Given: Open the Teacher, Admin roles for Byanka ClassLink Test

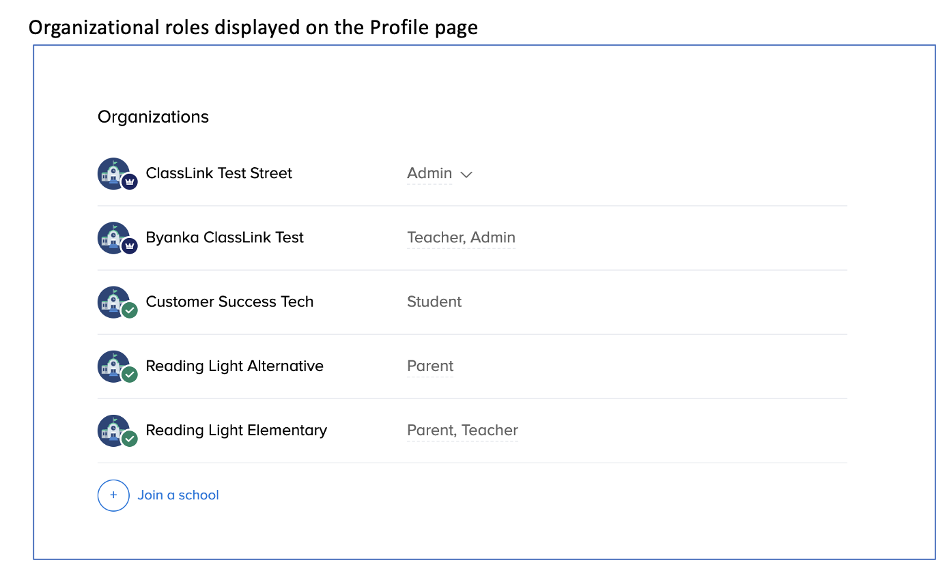Looking at the screenshot, I should coord(461,237).
